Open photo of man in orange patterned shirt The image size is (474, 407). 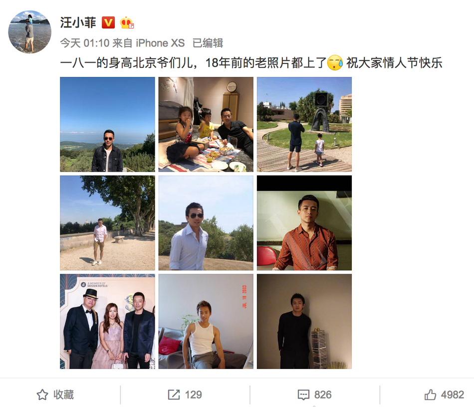[x=304, y=223]
